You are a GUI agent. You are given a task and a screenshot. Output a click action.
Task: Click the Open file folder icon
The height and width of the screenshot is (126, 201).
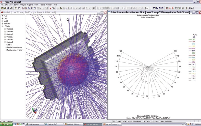coord(5,8)
